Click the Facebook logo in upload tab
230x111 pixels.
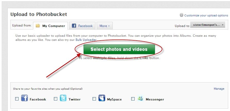(74, 26)
